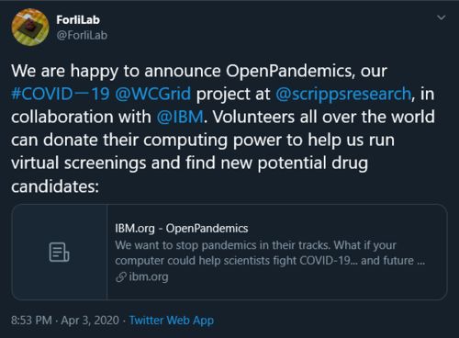Screen dimensions: 459x338
Task: Click the 'candidates:' text before the card
Action: point(55,186)
